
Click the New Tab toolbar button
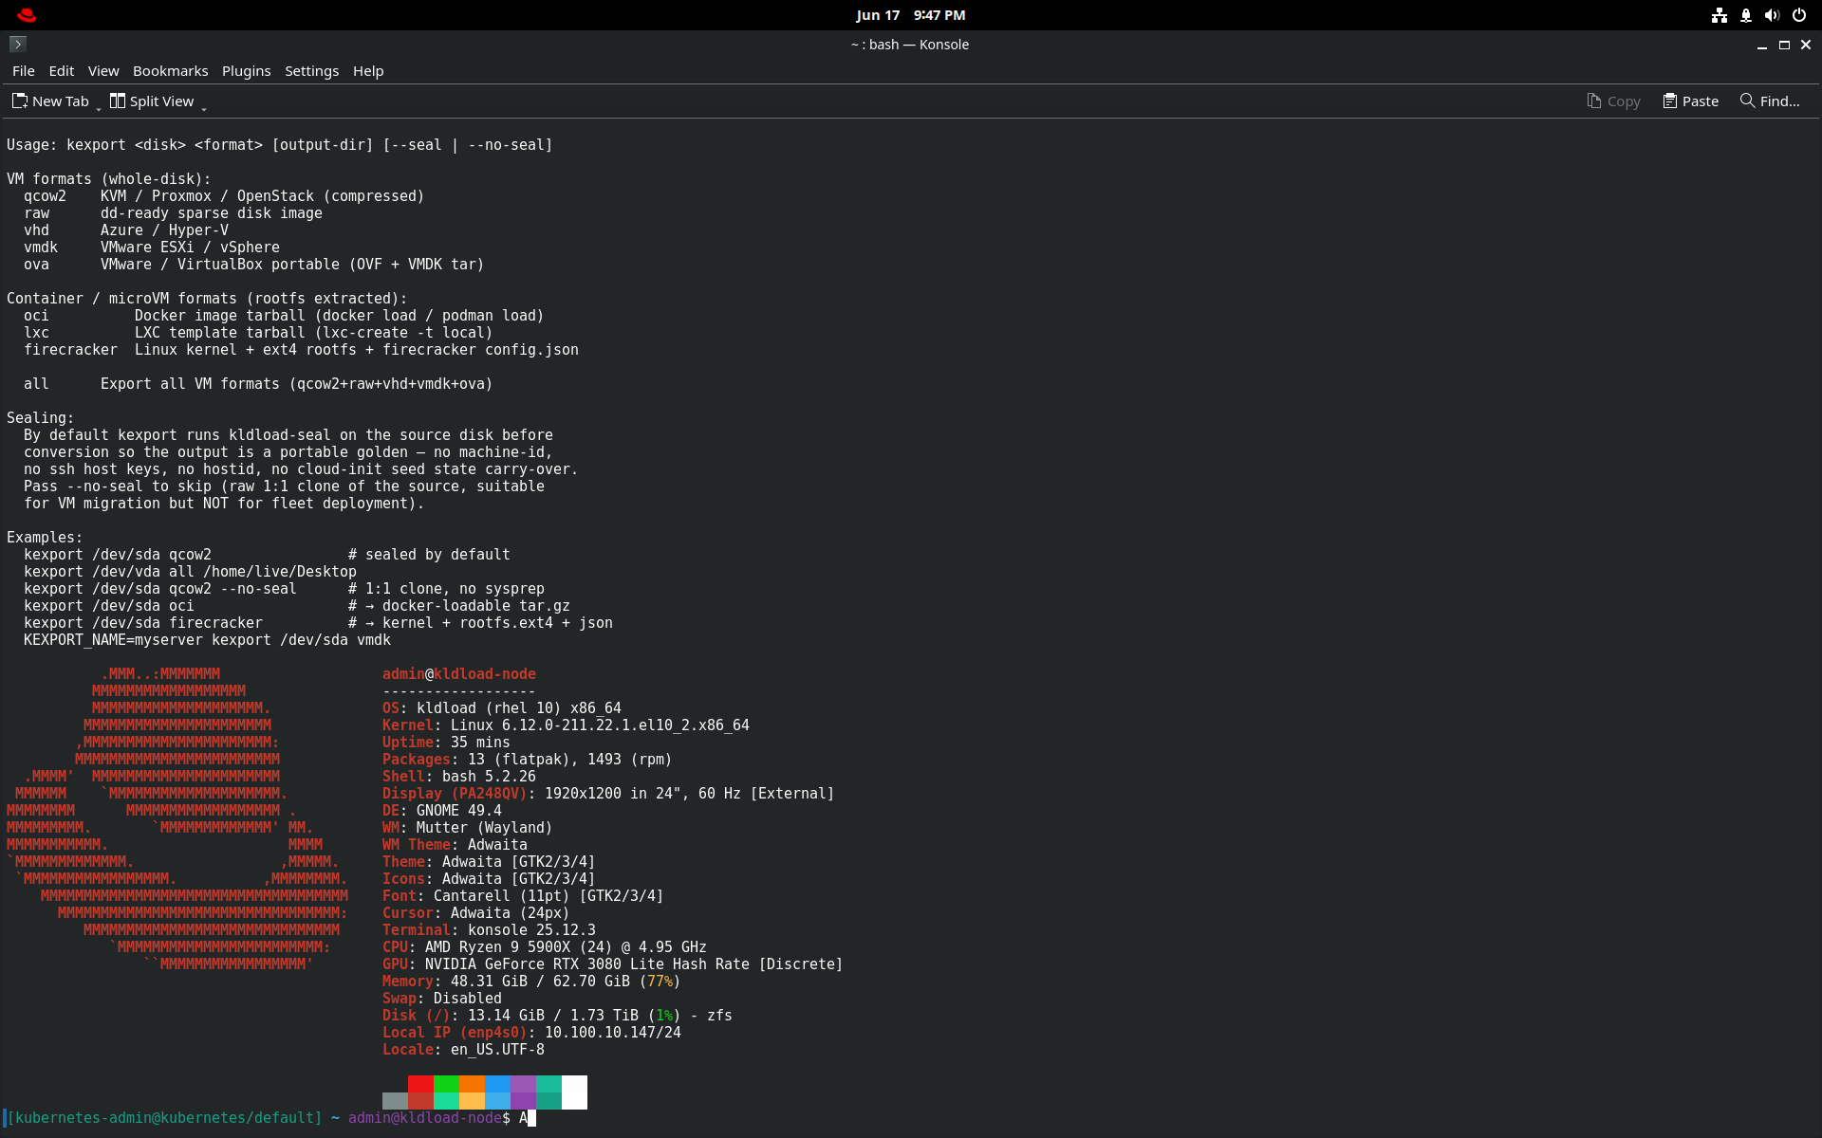(x=50, y=101)
